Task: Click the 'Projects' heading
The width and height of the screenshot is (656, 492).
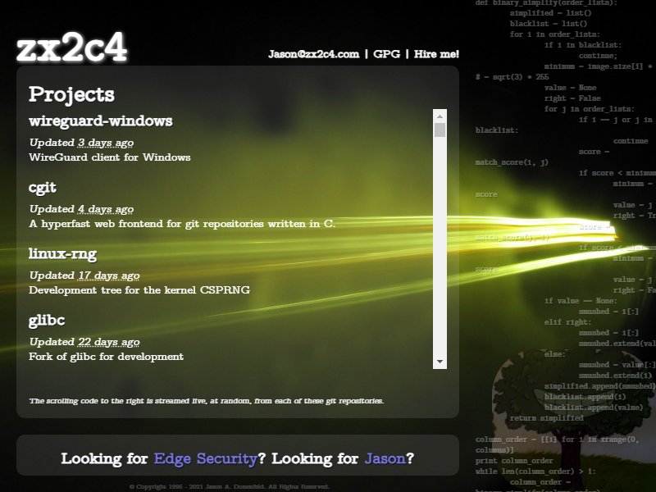Action: point(71,94)
